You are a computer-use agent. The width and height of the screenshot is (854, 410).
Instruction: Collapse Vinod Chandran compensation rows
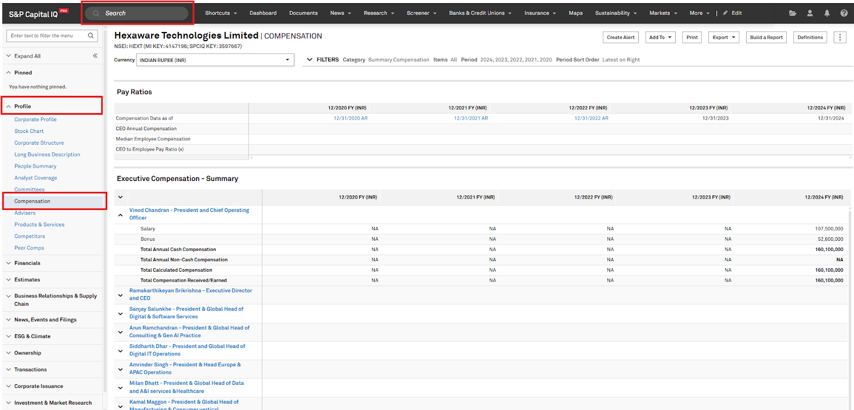[120, 215]
